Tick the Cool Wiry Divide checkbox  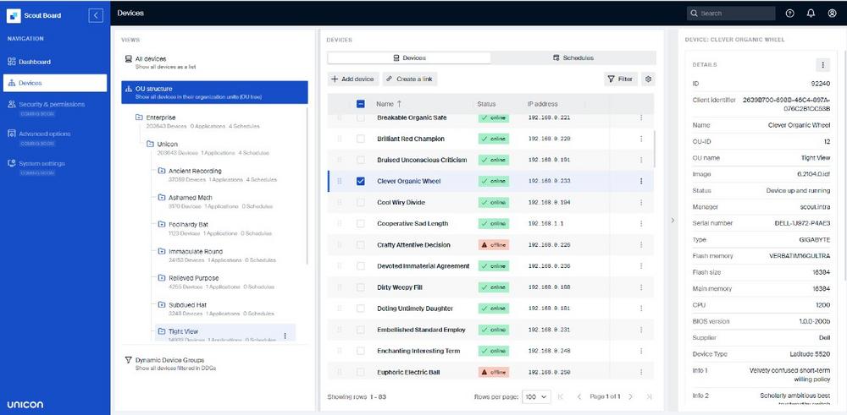click(361, 203)
